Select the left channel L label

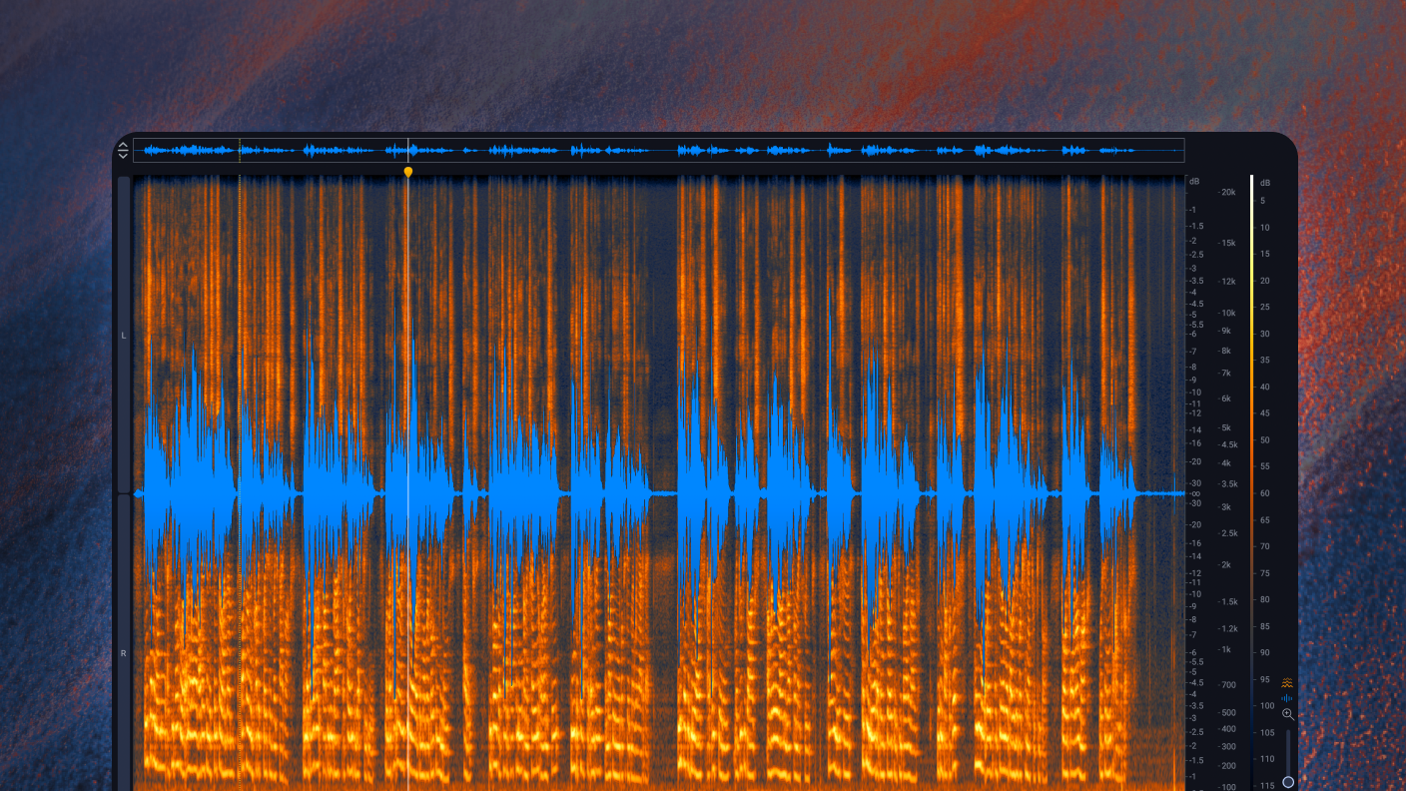coord(124,336)
